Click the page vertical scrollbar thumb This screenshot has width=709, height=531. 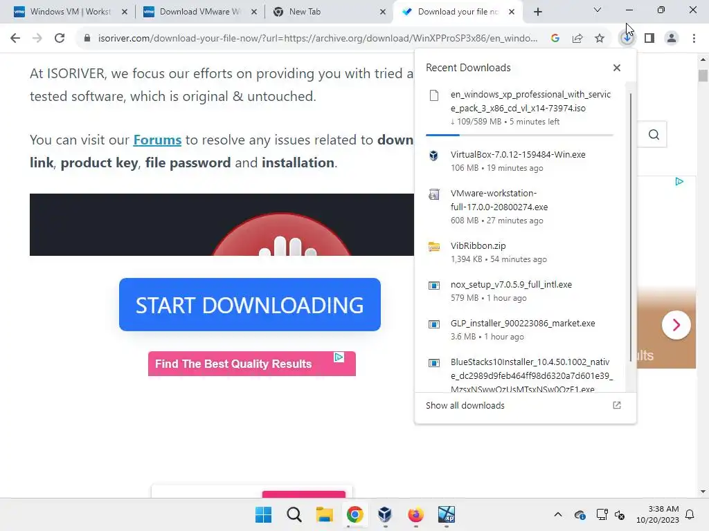tap(703, 75)
